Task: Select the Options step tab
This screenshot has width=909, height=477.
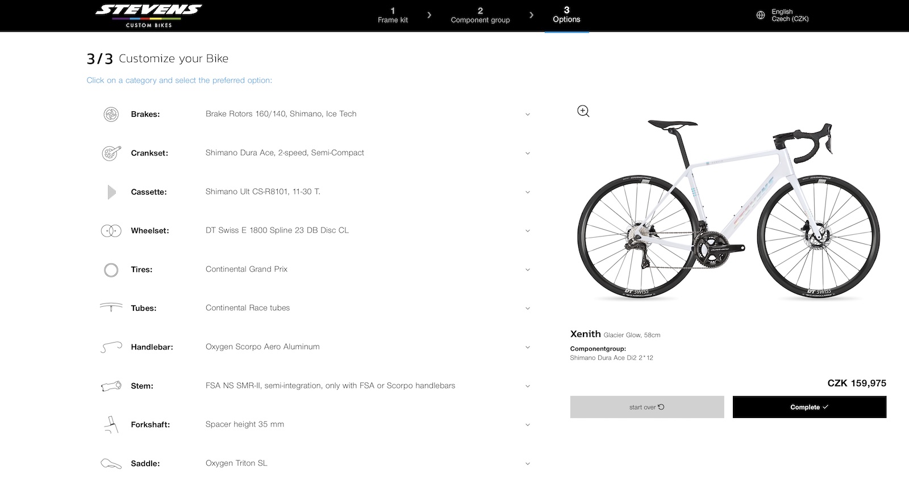Action: click(566, 15)
